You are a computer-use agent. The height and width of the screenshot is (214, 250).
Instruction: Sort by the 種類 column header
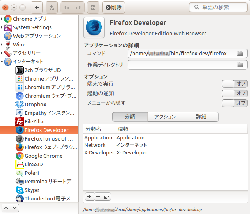(x=181, y=129)
